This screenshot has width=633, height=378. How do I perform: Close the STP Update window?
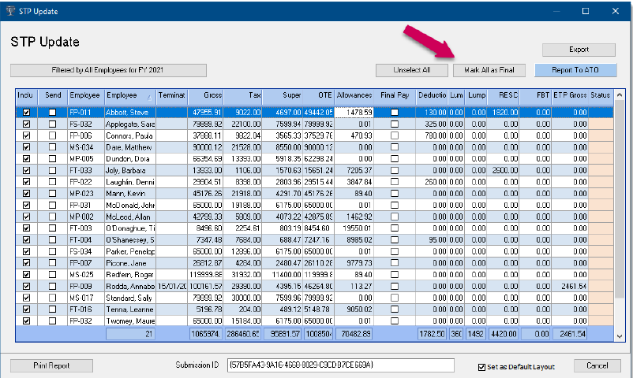pyautogui.click(x=615, y=11)
